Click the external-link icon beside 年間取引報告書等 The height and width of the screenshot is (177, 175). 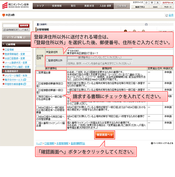(x=24, y=84)
